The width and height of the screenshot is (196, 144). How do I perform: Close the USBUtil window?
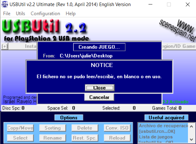coord(188,4)
